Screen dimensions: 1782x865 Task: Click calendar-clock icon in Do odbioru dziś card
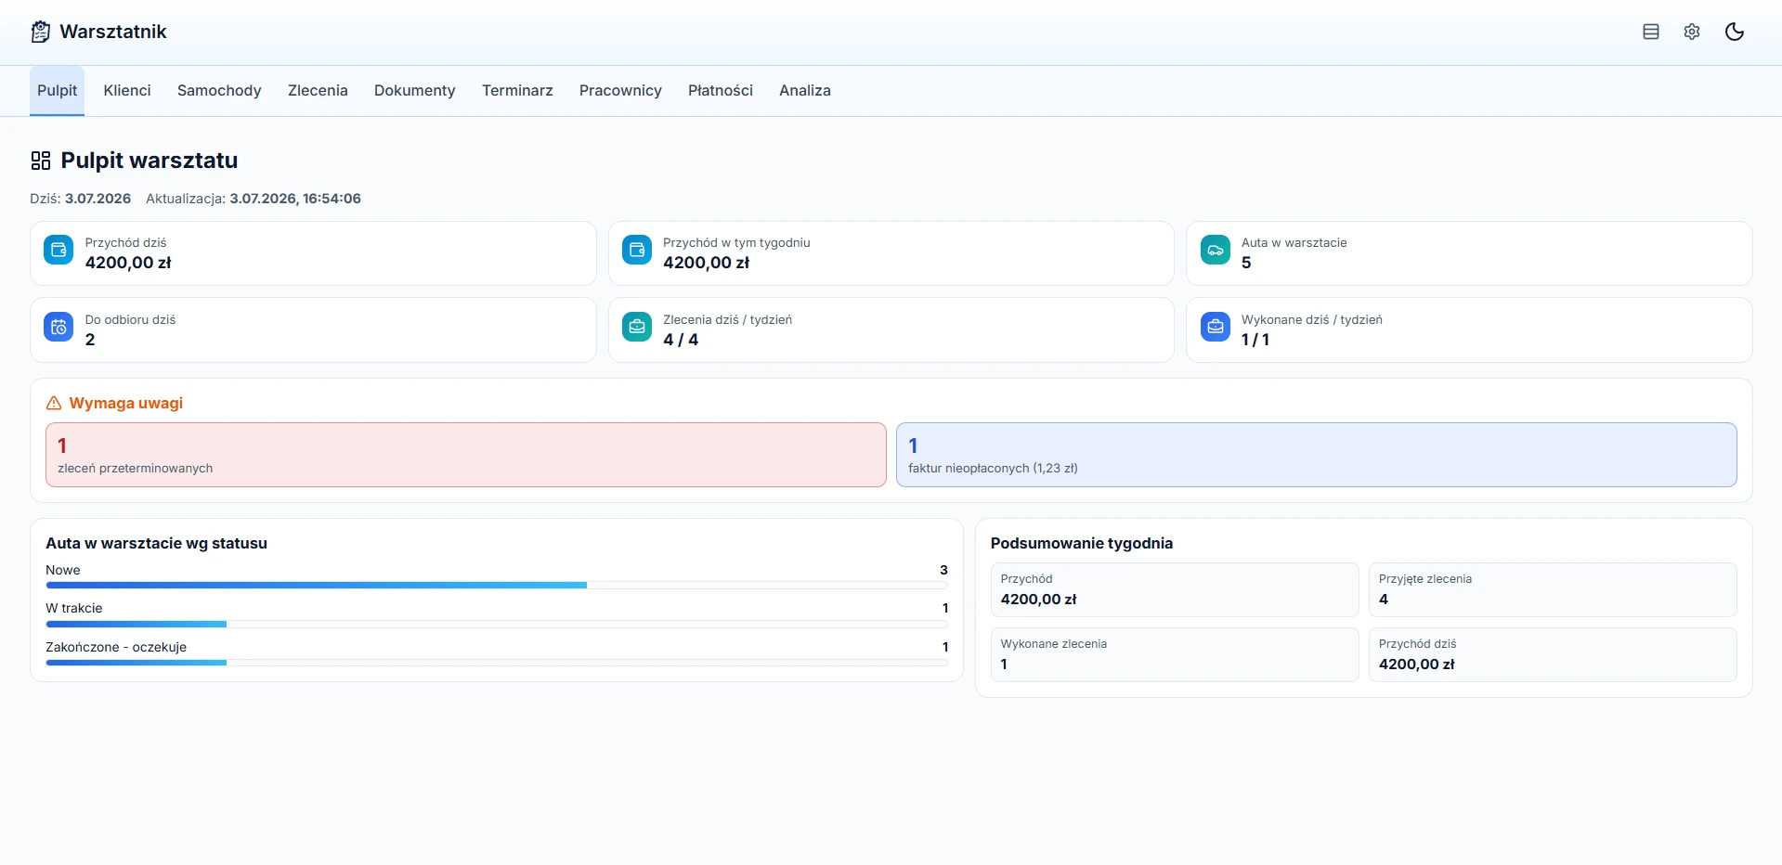tap(59, 327)
